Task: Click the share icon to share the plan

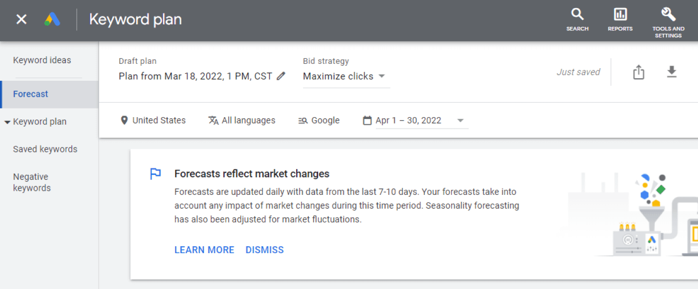Action: pyautogui.click(x=639, y=72)
